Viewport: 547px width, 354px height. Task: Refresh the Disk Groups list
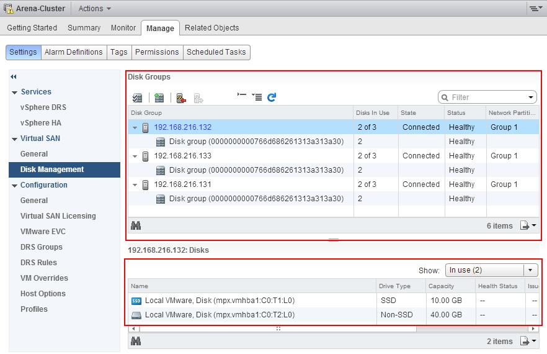click(x=272, y=97)
